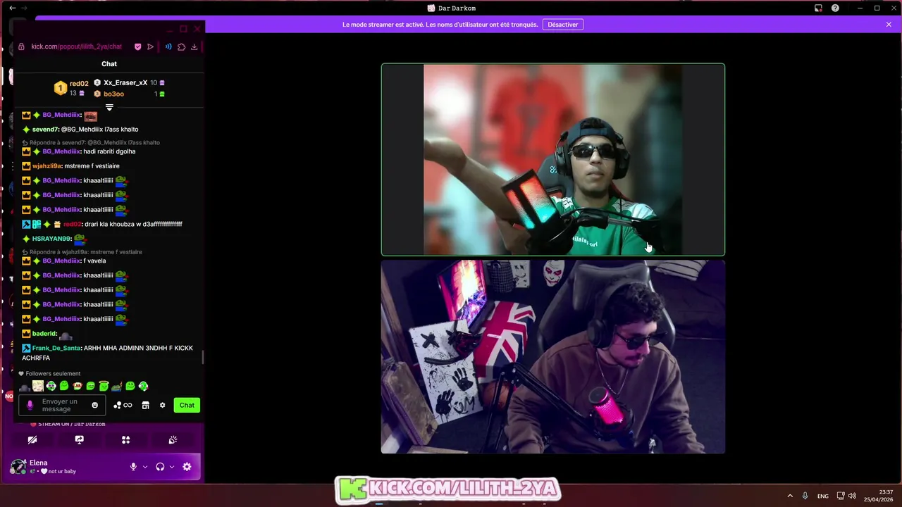Screen dimensions: 902x507
Task: Click the bottom webcam stream tile
Action: pyautogui.click(x=553, y=357)
